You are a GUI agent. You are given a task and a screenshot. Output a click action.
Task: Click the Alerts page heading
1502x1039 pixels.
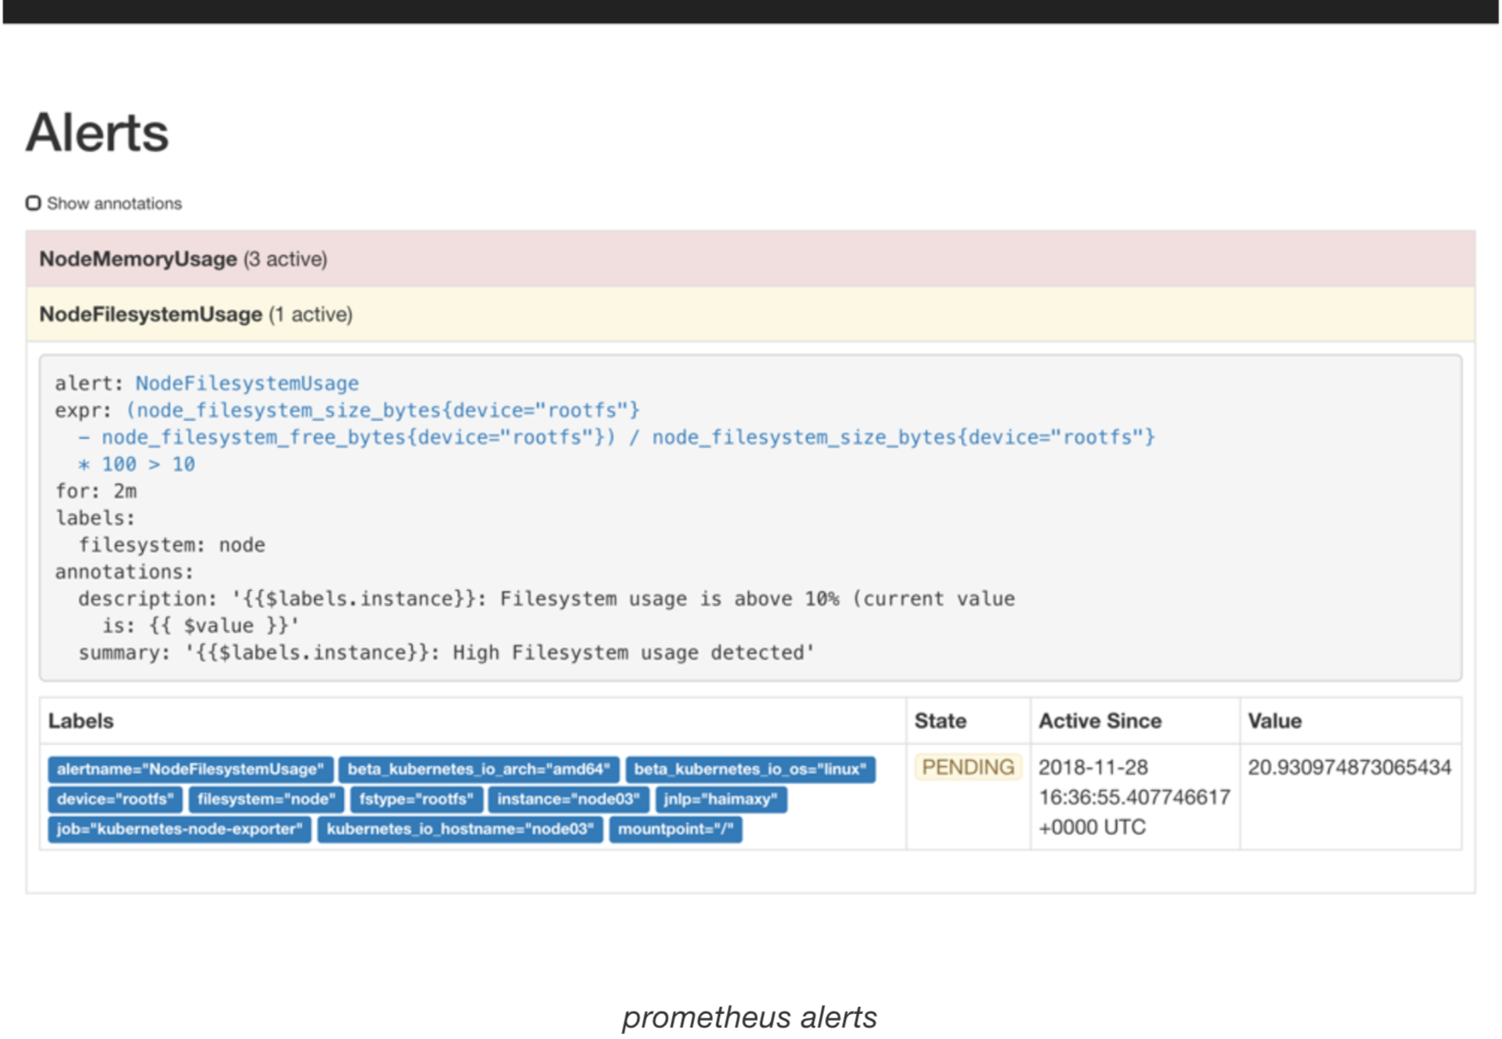pyautogui.click(x=97, y=132)
